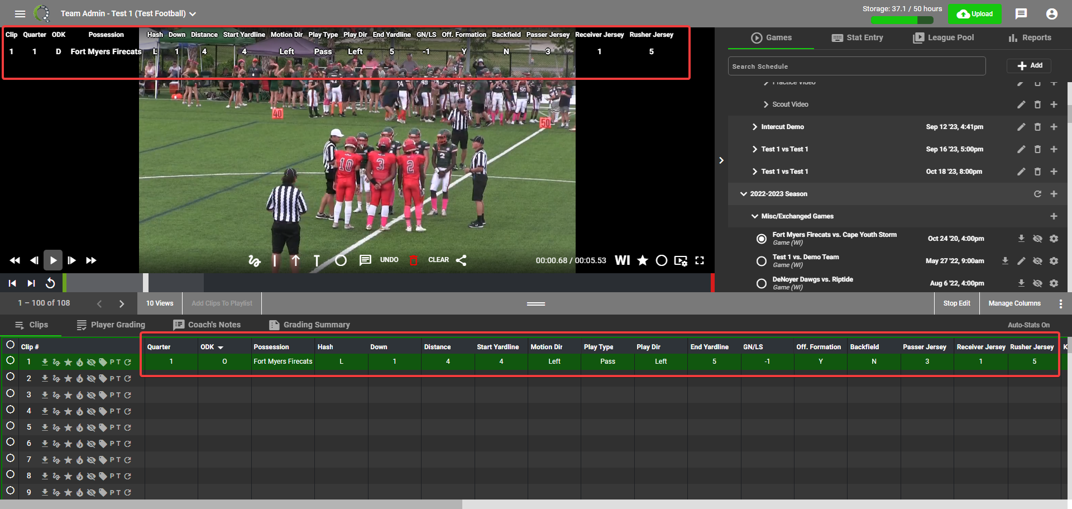
Task: Expand Test 1 vs Test 1 from Sep 16
Action: click(x=755, y=149)
